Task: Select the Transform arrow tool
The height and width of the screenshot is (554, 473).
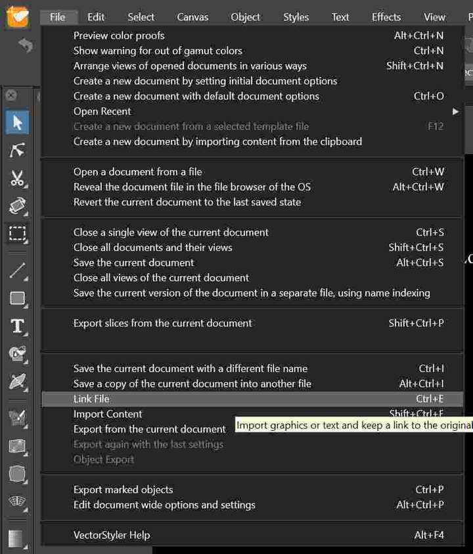Action: [x=17, y=122]
